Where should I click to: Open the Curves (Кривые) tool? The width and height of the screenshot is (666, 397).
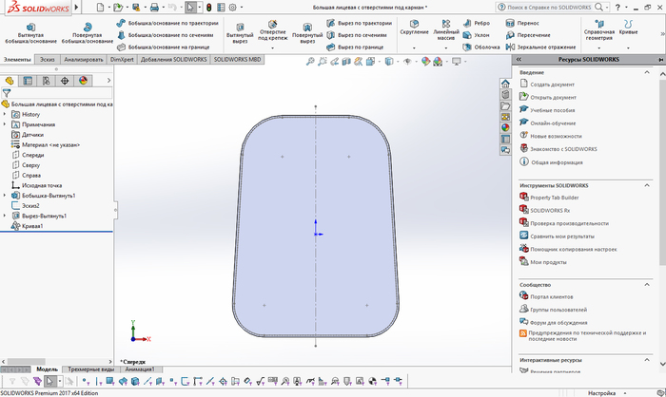pos(628,28)
